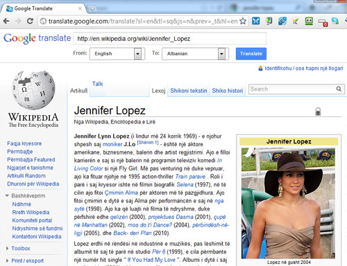Screen dimensions: 347x266
Task: Follow the Selena film link
Action: pyautogui.click(x=185, y=185)
